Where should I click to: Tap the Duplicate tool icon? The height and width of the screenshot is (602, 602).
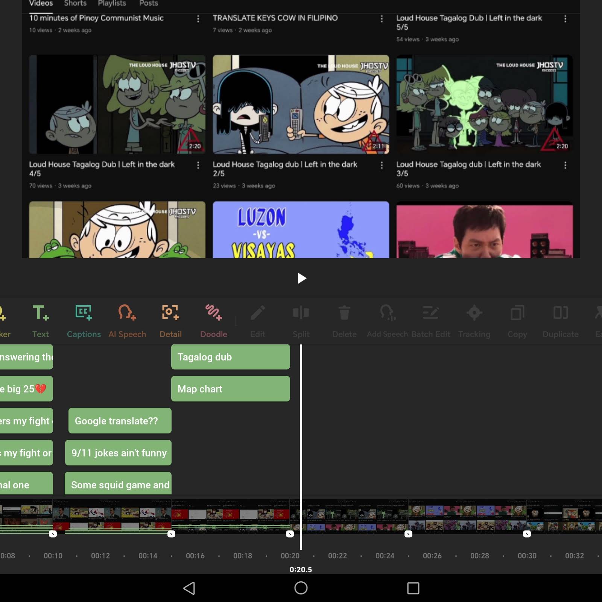[561, 313]
